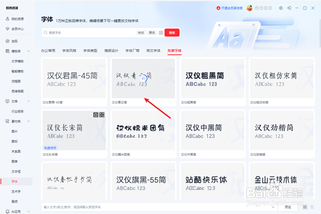Click the 宋体 quick search tag
Screen dimensions: 321x214
point(141,33)
